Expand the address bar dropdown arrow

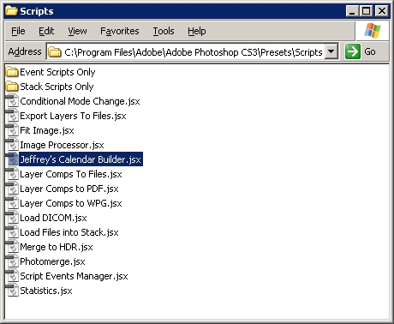(331, 51)
